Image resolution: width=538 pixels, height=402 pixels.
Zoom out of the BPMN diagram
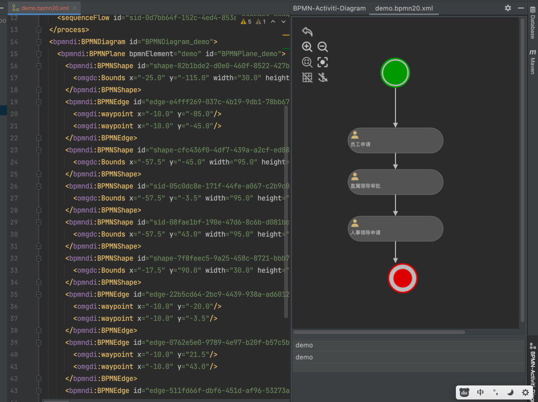click(322, 47)
